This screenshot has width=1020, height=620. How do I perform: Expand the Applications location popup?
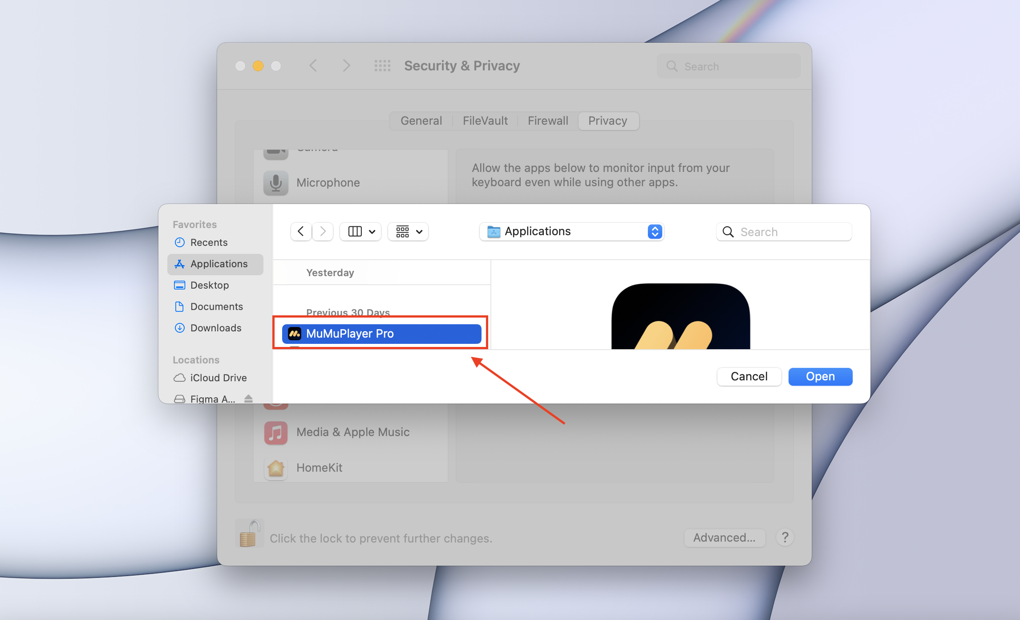point(571,232)
